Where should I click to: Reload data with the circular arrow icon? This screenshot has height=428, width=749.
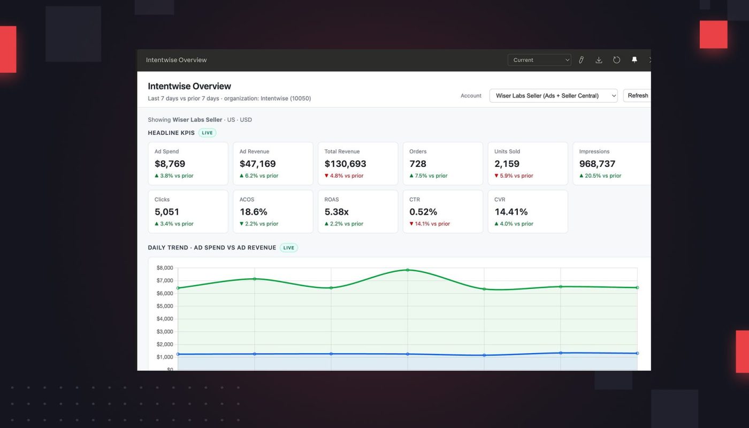tap(616, 59)
